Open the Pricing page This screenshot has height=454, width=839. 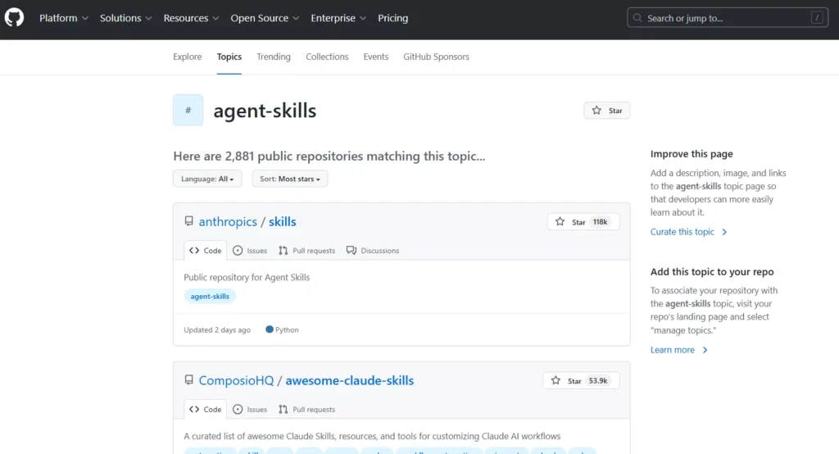393,18
